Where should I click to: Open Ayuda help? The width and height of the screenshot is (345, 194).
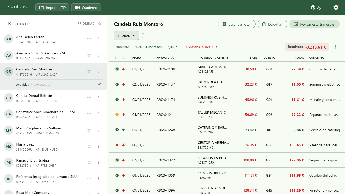pos(319,8)
